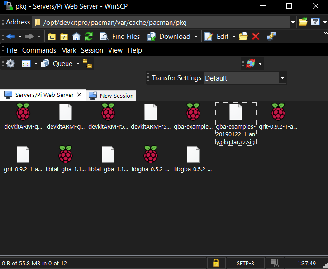
Task: Click the Edit button
Action: pyautogui.click(x=217, y=37)
